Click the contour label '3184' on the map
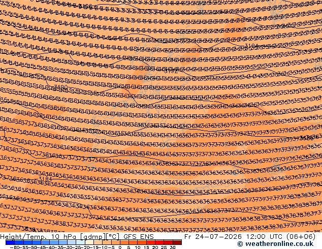Viewport: 322px width, 249px height. [x=45, y=179]
